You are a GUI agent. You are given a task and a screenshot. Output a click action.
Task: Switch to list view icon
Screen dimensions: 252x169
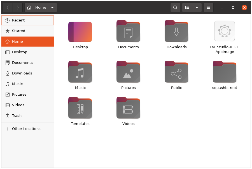[x=187, y=8]
